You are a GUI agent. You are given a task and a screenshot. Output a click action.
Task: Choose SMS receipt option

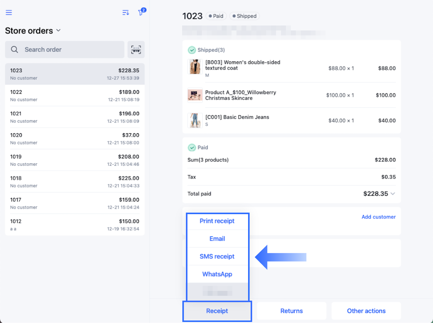217,257
